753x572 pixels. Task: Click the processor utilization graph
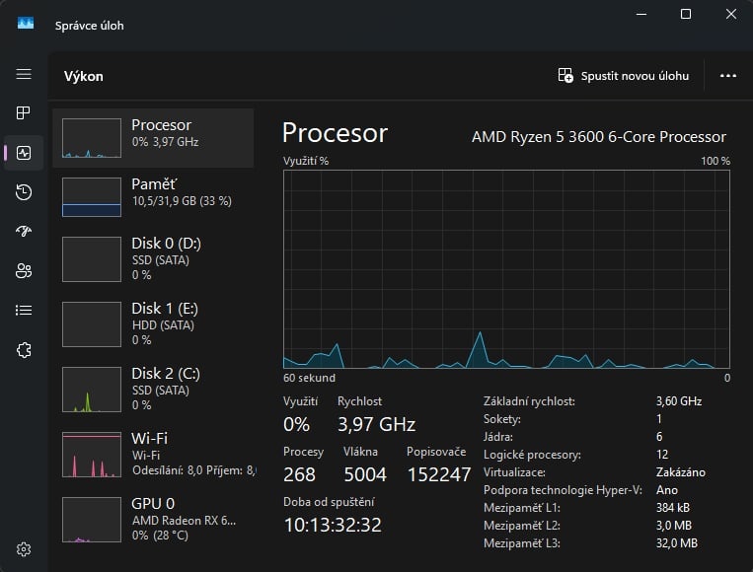coord(506,268)
